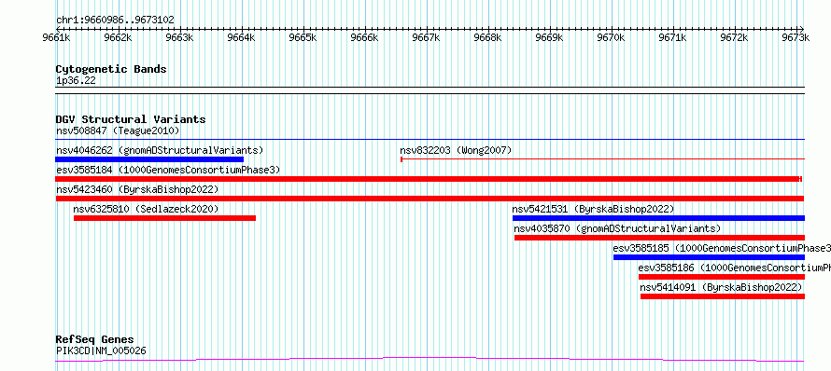Click the PIK3CD|NM_005026 gene label
Viewport: 831px width, 371px height.
[x=101, y=350]
